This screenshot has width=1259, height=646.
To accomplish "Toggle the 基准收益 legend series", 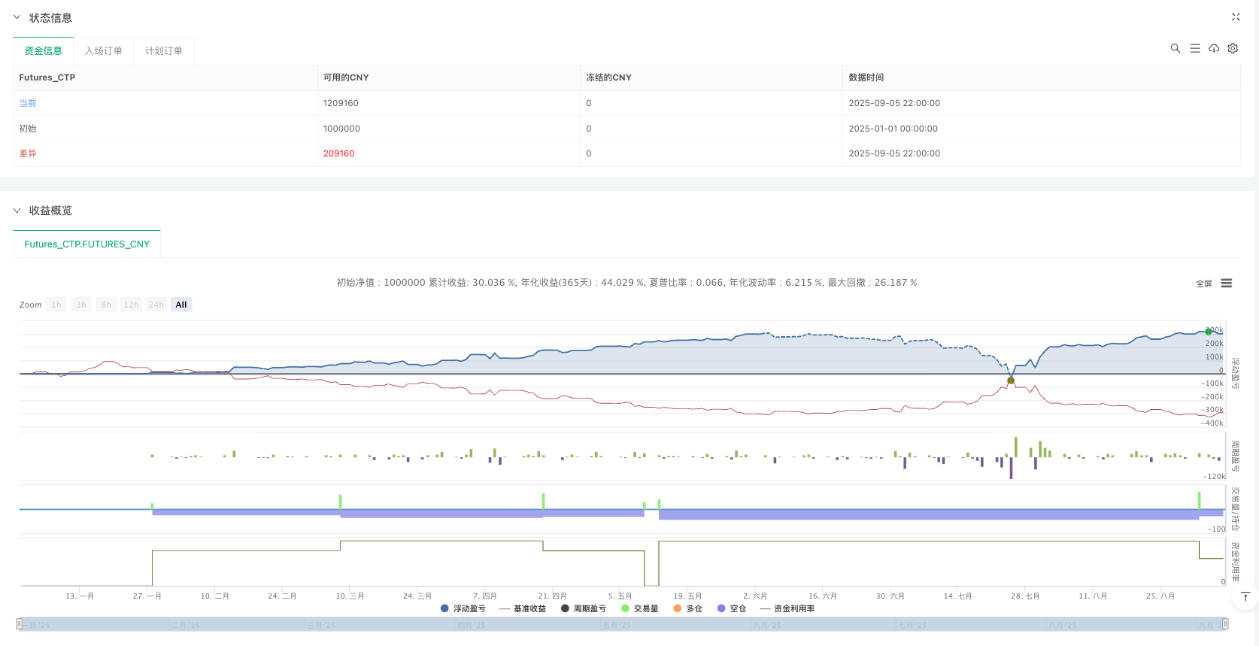I will [x=523, y=608].
